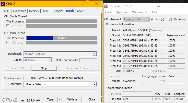This screenshot has width=188, height=103.
Task: Click the Leistung value 25.0W
Action: (179, 99)
